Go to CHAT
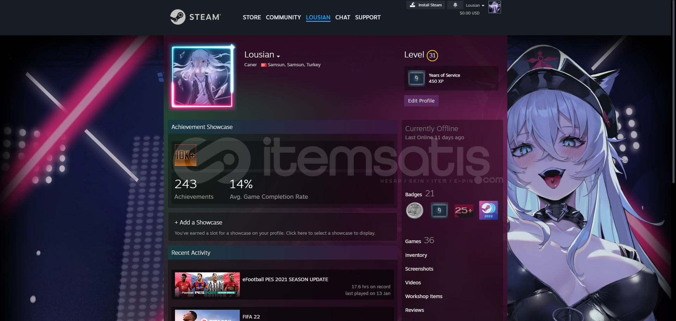 coord(343,17)
